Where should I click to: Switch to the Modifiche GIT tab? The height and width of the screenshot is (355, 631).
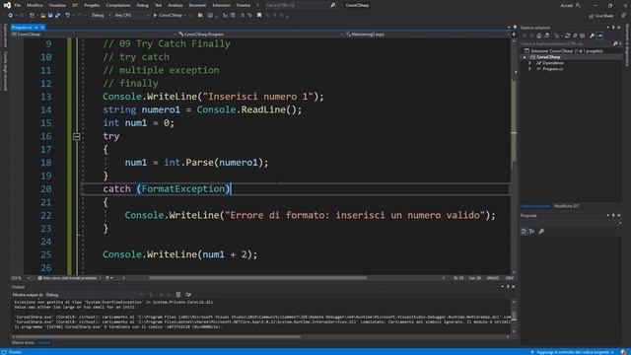click(567, 206)
